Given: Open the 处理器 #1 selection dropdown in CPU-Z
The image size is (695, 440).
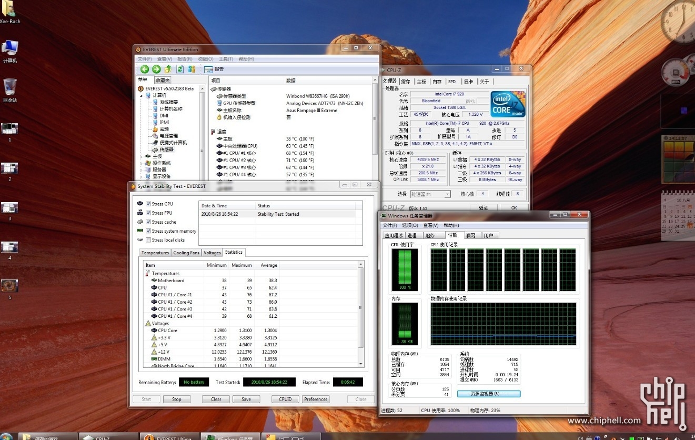Looking at the screenshot, I should (430, 194).
